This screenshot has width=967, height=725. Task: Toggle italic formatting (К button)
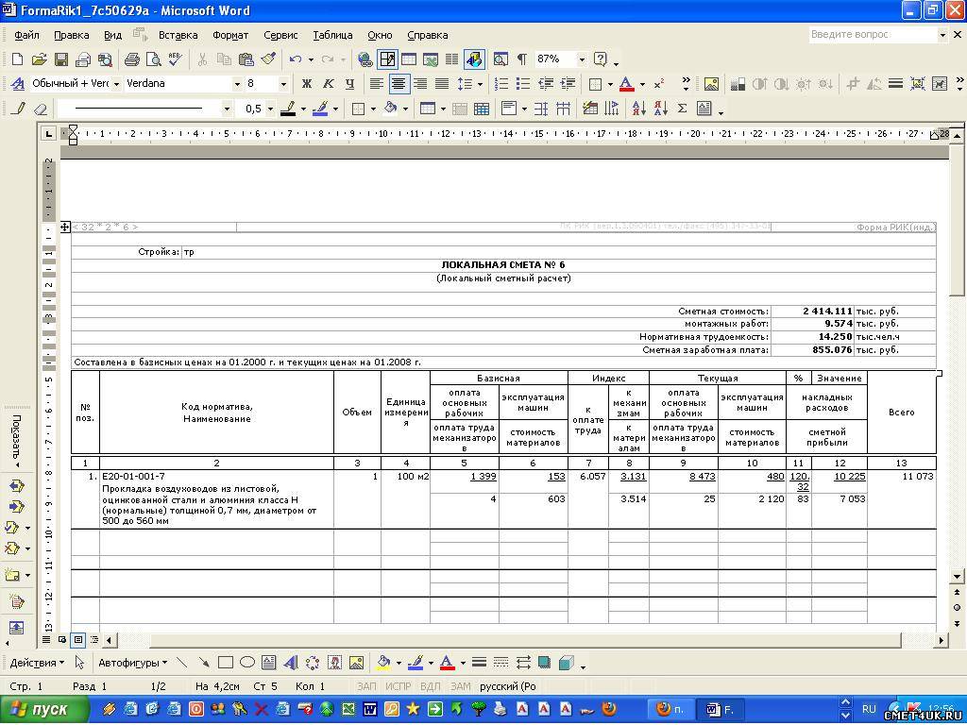pyautogui.click(x=329, y=84)
